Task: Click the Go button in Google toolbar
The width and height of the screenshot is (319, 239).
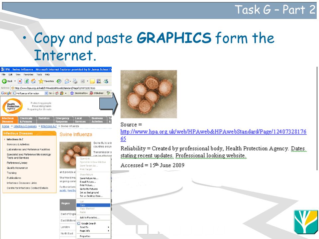Action: 50,93
